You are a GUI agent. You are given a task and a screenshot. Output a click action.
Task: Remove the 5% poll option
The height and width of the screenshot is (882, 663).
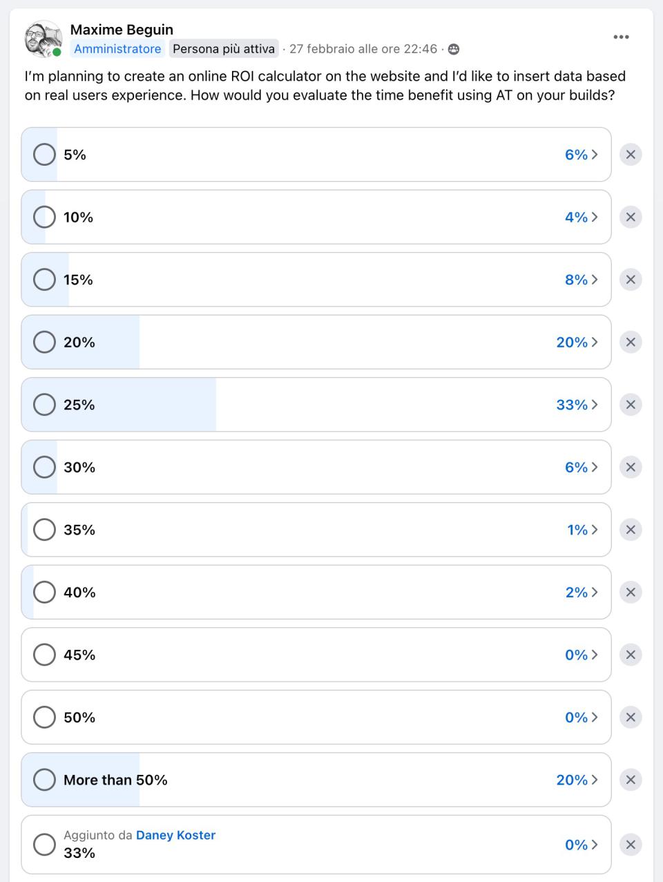630,155
